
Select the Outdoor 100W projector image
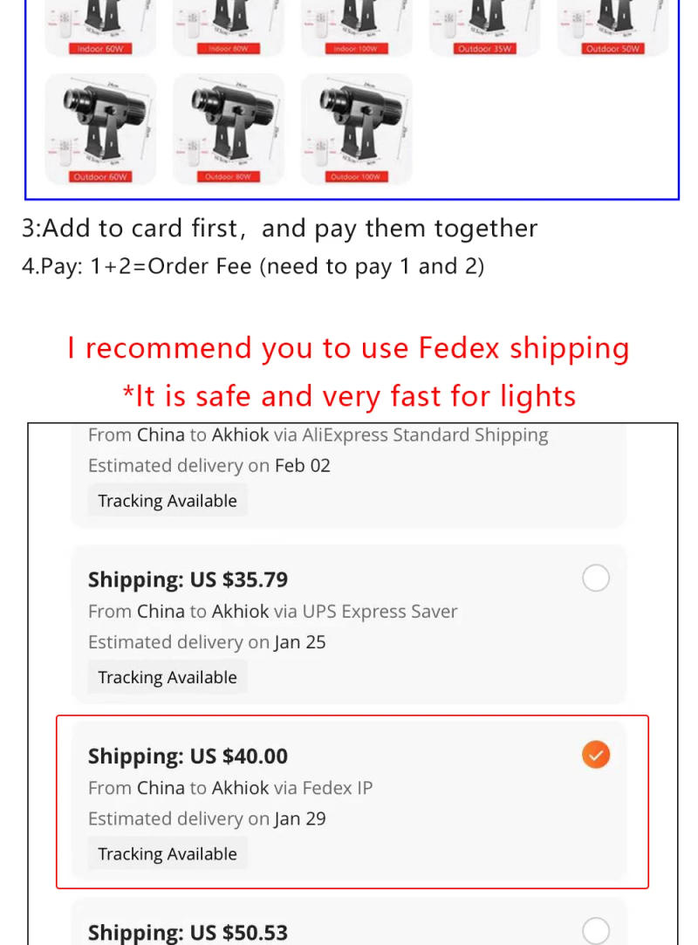click(x=357, y=128)
